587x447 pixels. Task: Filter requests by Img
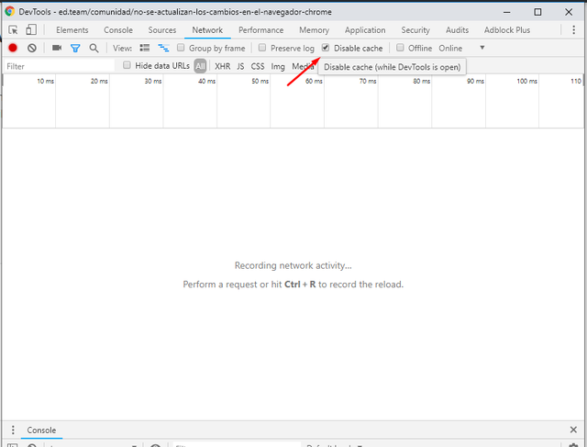[278, 66]
